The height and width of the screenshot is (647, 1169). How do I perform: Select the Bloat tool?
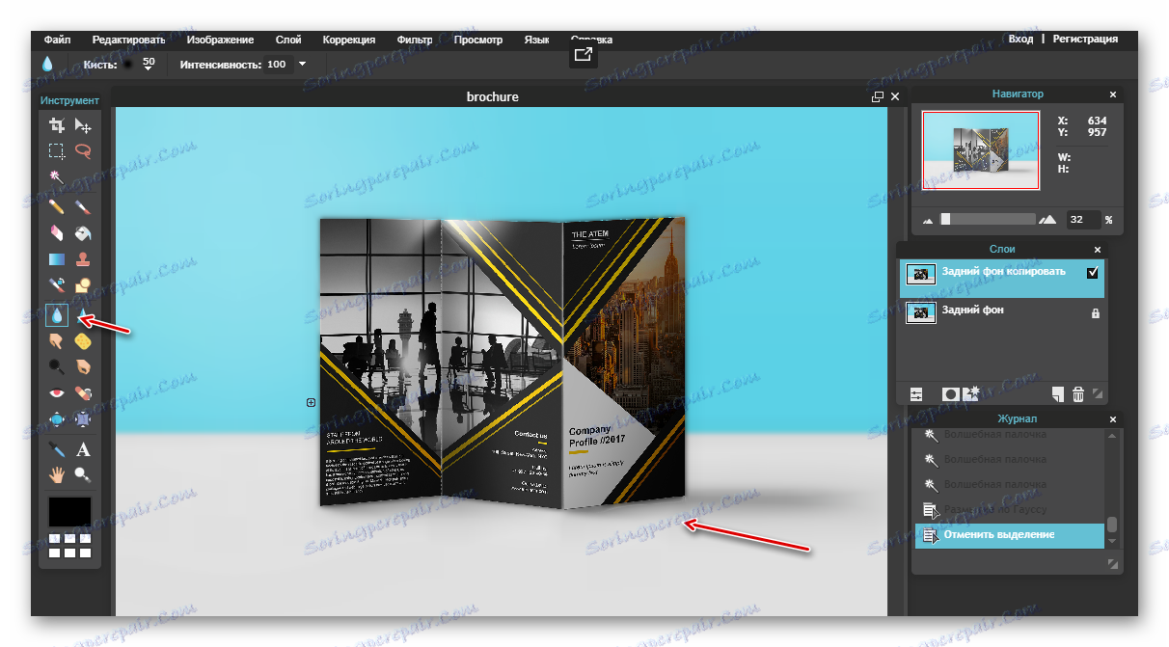point(57,419)
